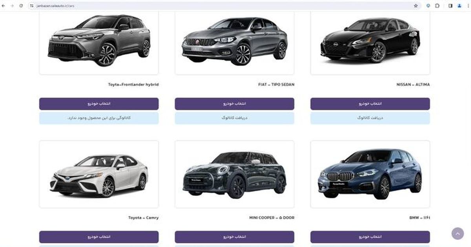
Task: Go back to the previous page
Action: click(x=4, y=6)
